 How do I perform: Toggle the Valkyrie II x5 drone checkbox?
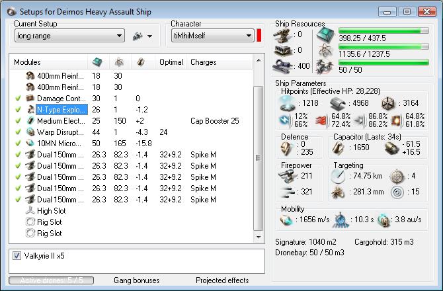click(17, 256)
